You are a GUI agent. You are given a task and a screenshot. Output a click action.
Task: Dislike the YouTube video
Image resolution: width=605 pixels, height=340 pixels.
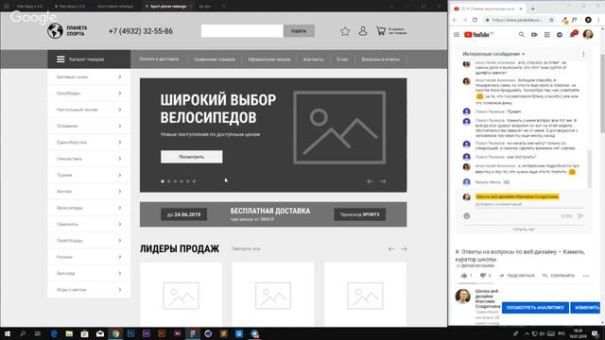[x=483, y=276]
